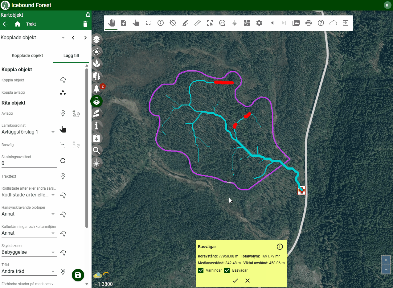This screenshot has height=288, width=393.
Task: Open the map settings gear
Action: [x=259, y=23]
